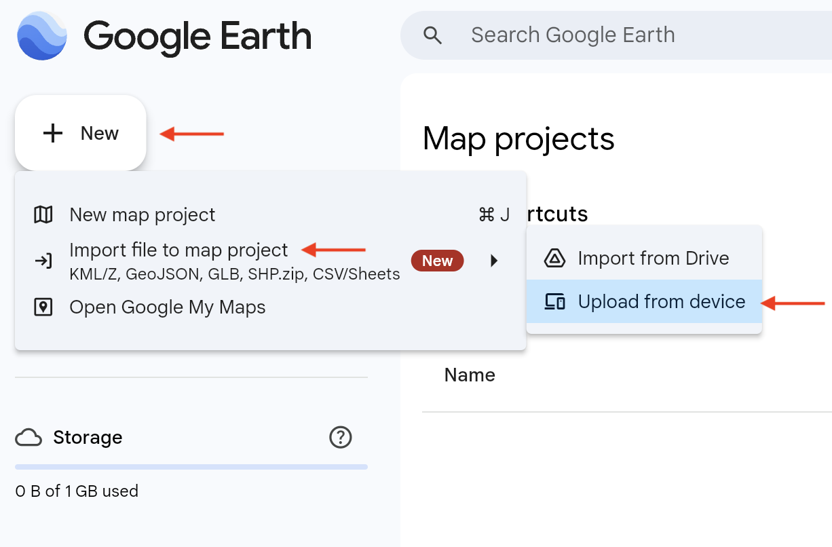Click the Google Drive icon in submenu

tap(554, 258)
